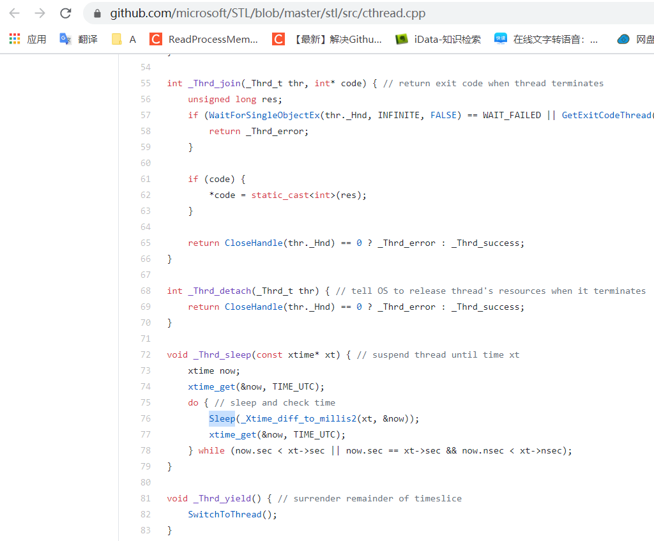Viewport: 654px width, 541px height.
Task: Click CloseHandle on line 69
Action: 254,307
